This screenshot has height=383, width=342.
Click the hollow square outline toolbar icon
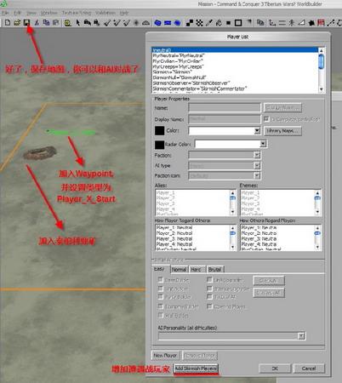pos(238,23)
